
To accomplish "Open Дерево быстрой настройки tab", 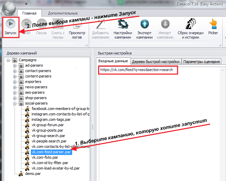I will 156,62.
